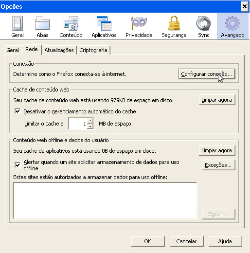Screen dimensions: 250x253
Task: Open the Aplicativos options panel
Action: click(x=104, y=27)
